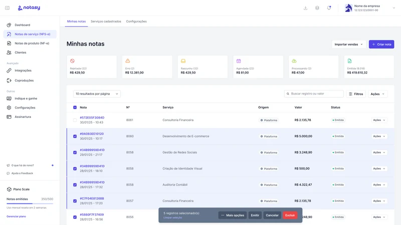401x225 pixels.
Task: Select Notas de serviço (NFS-e) in sidebar
Action: [30, 34]
